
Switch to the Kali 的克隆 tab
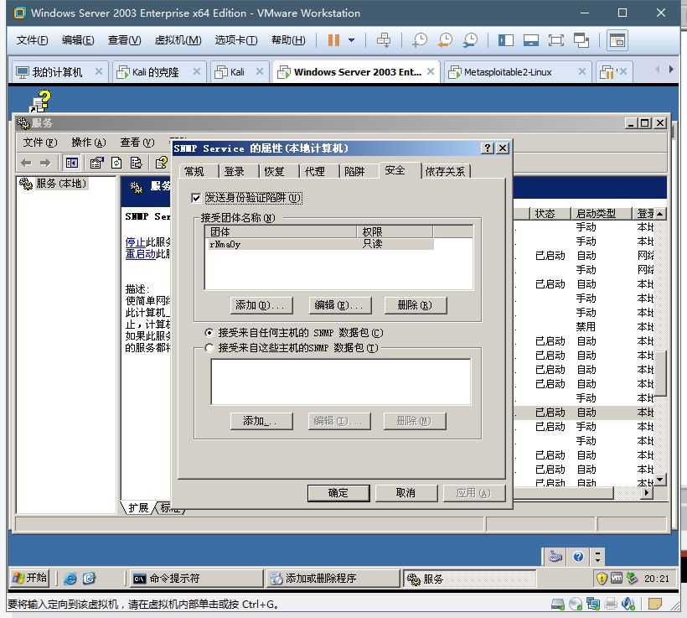click(x=156, y=72)
